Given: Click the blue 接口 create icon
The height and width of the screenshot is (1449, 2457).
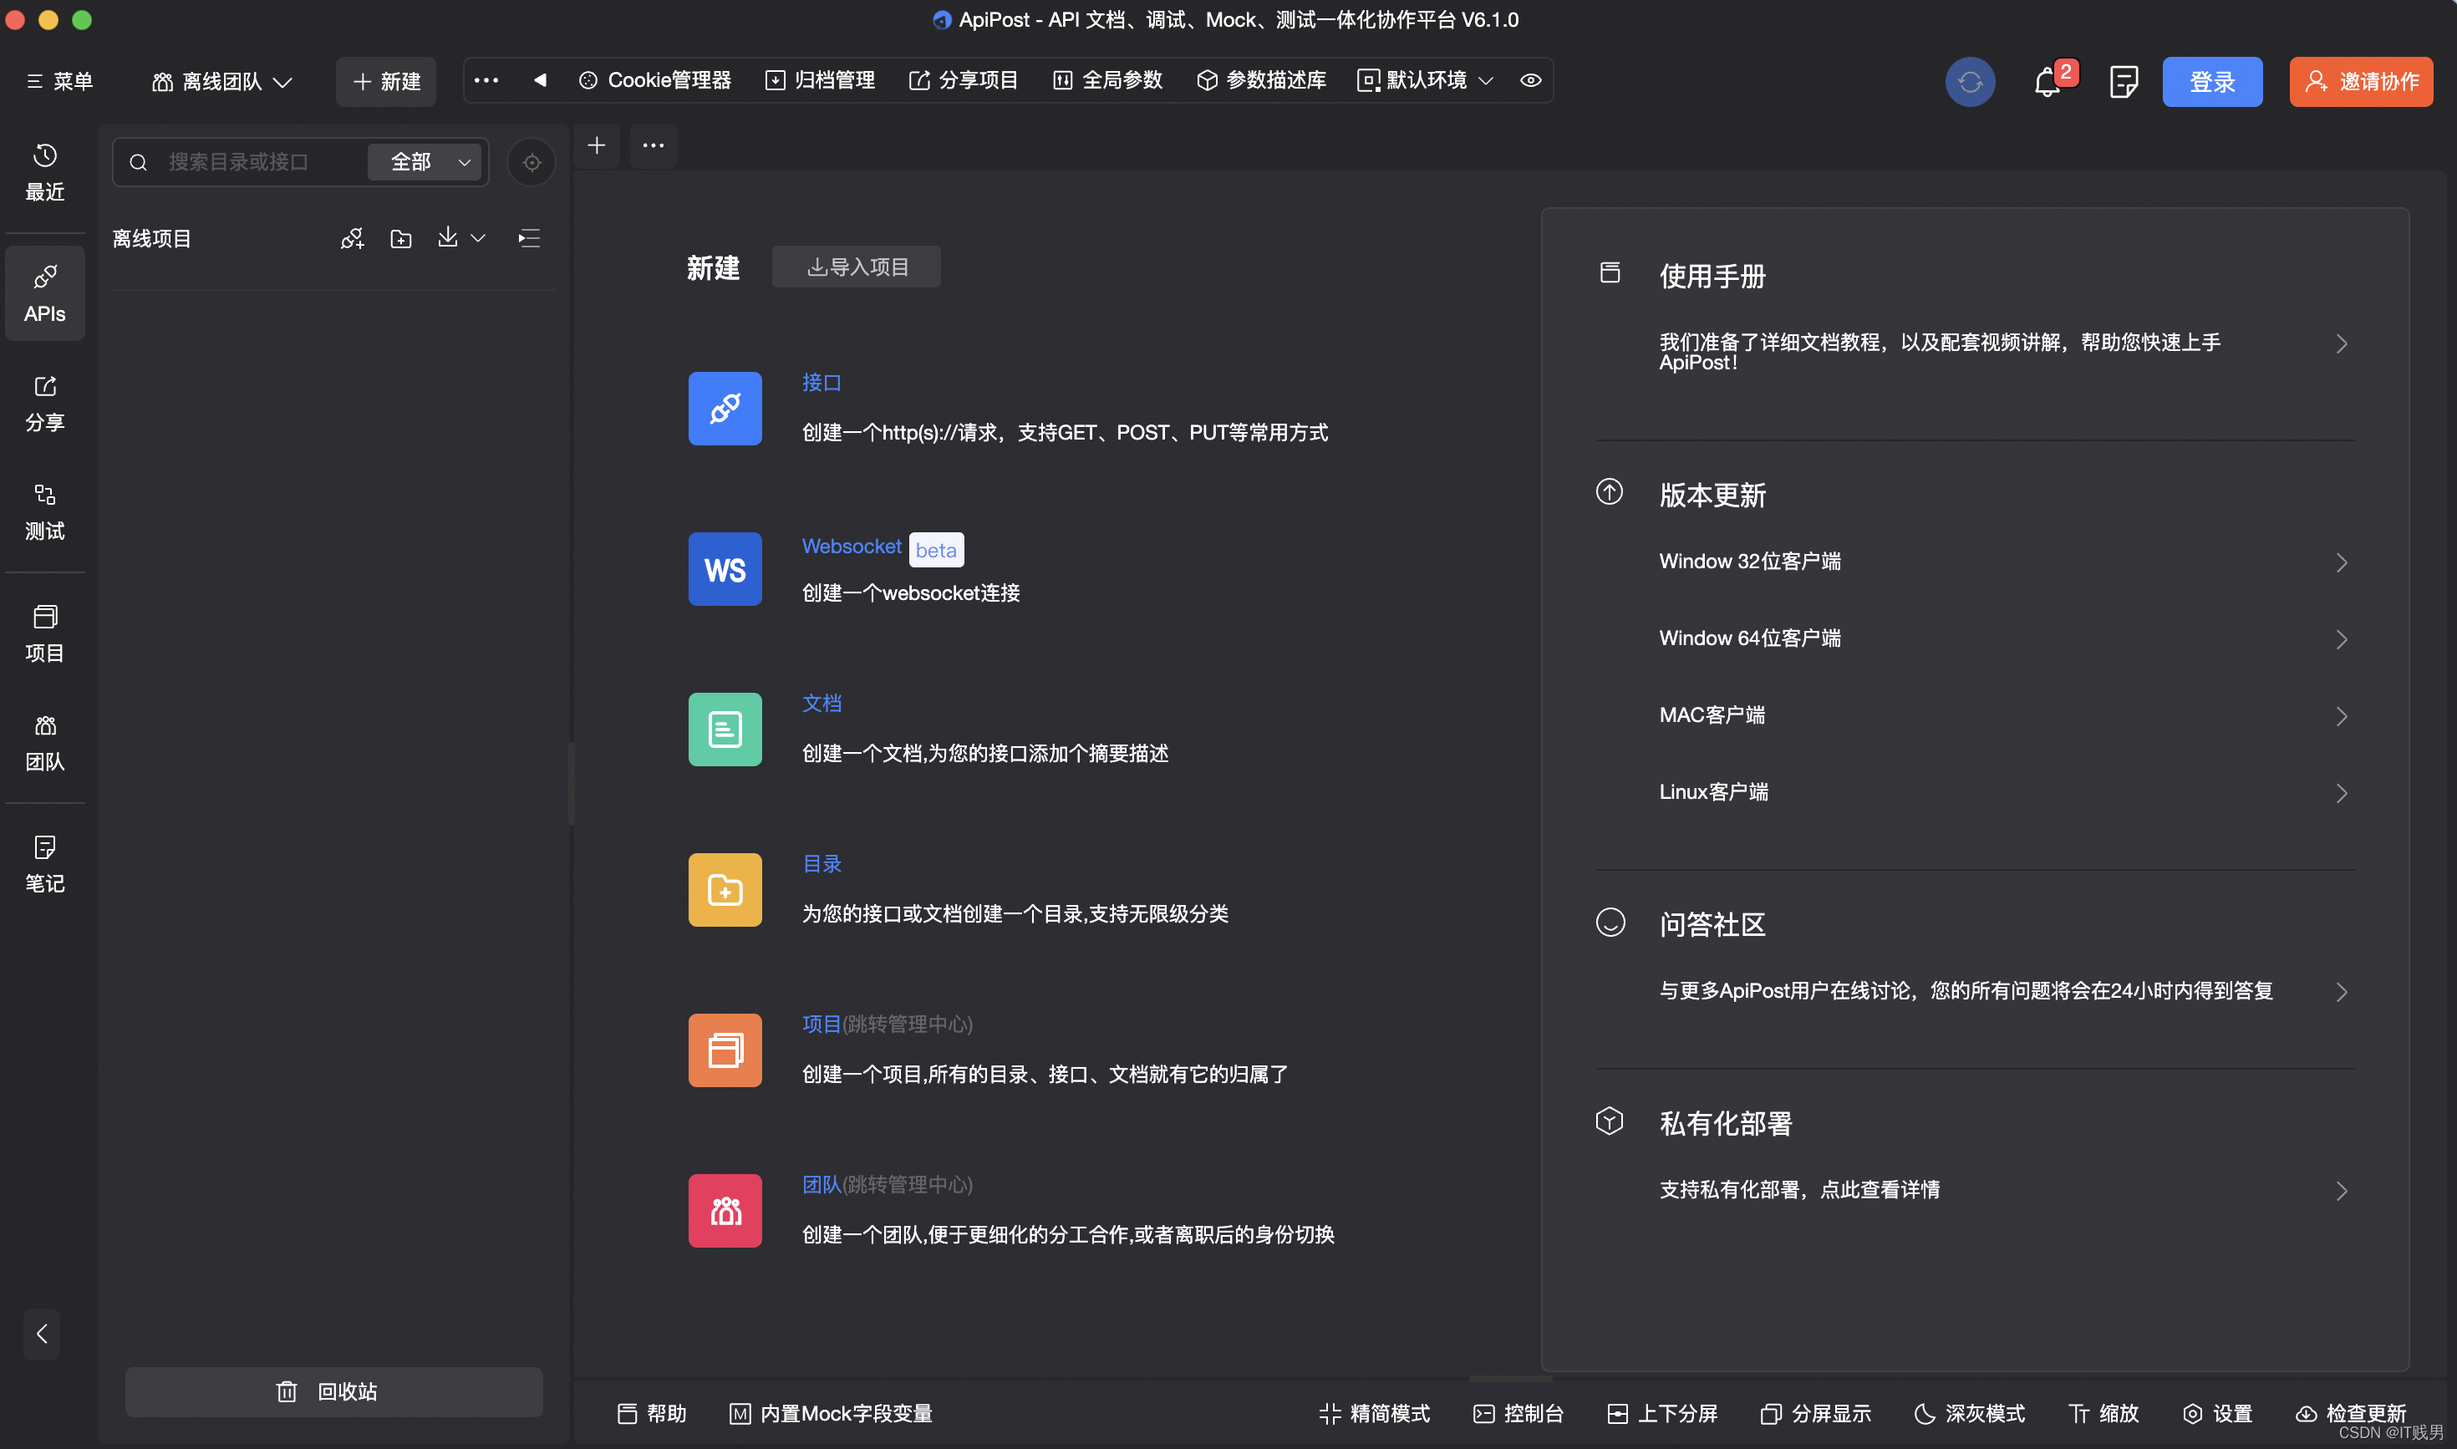Looking at the screenshot, I should [725, 408].
